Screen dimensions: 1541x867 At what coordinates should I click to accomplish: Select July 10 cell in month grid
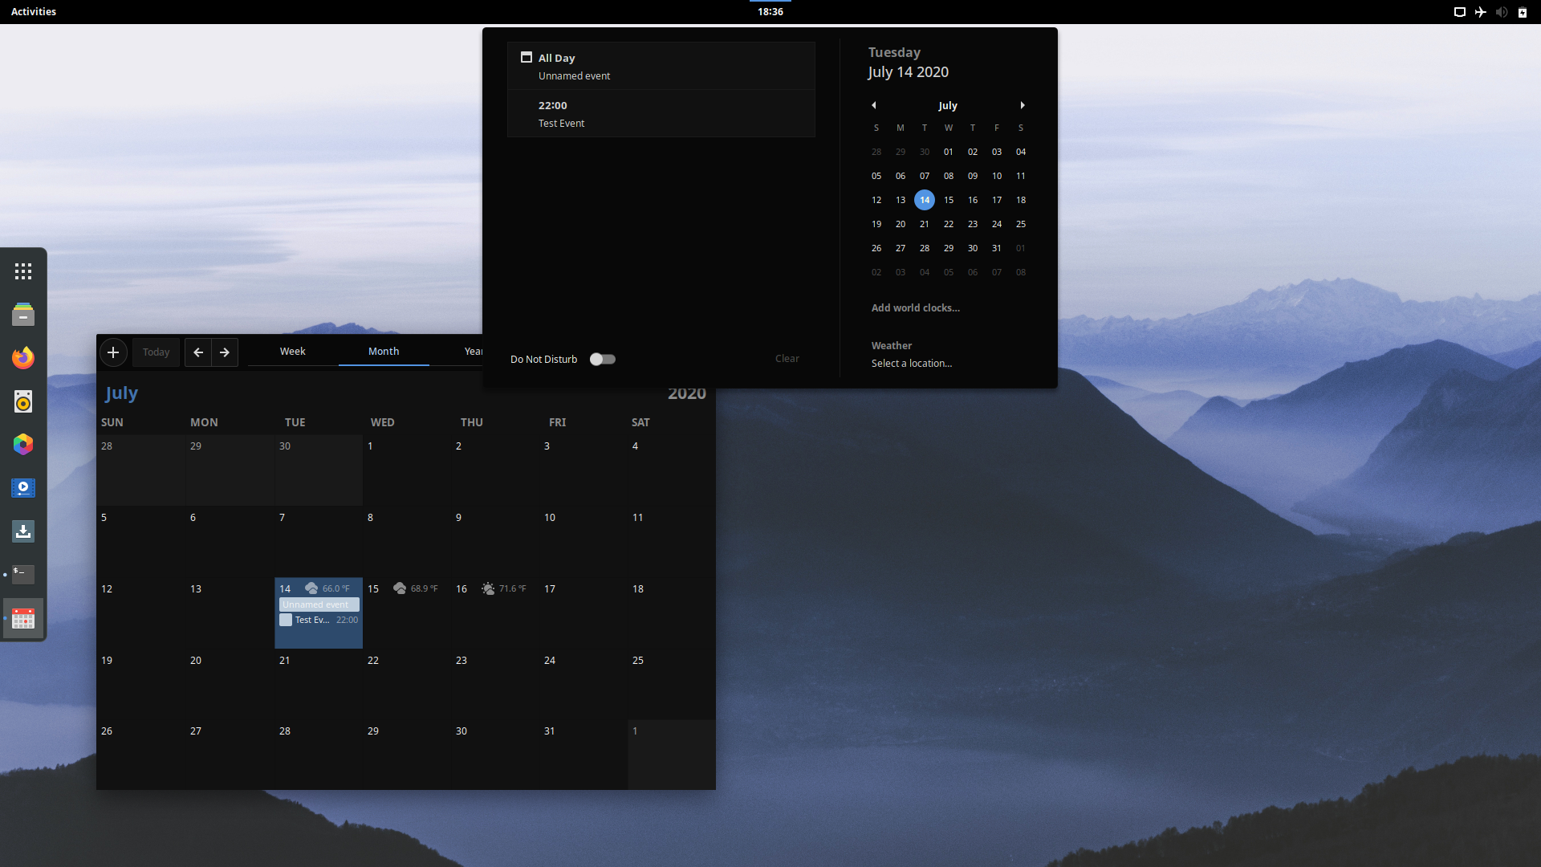click(583, 542)
